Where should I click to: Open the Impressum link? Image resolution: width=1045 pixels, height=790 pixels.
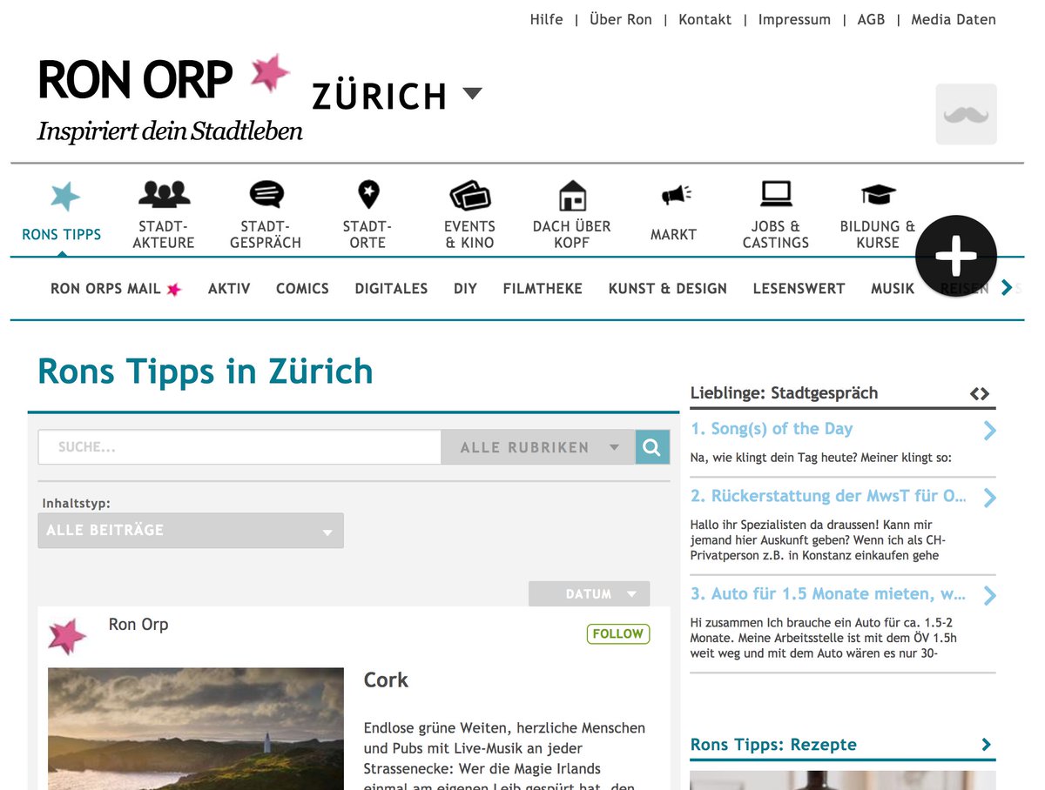coord(794,19)
